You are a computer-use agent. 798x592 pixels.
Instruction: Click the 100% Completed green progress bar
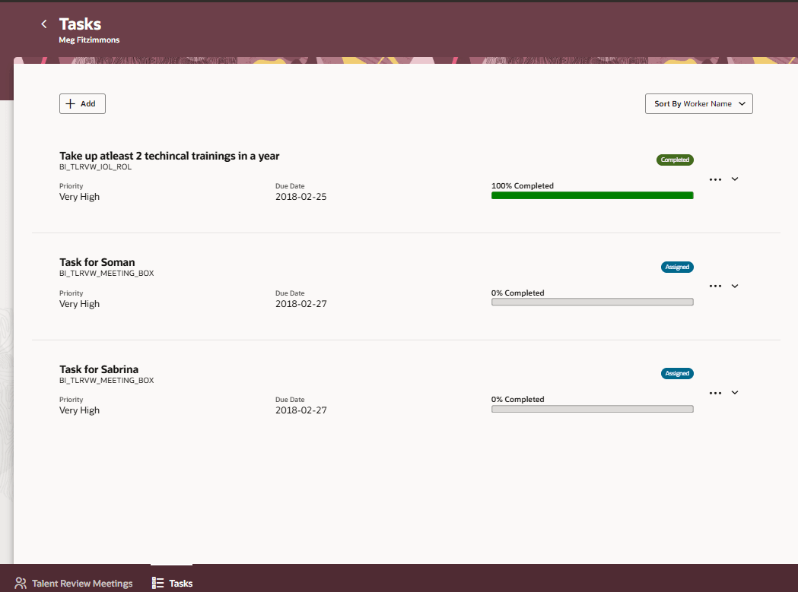[592, 195]
